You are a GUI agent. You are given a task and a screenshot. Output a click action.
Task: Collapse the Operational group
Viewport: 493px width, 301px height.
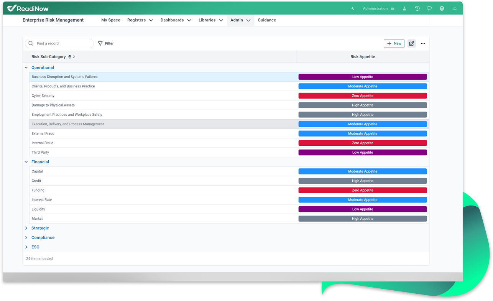[26, 67]
